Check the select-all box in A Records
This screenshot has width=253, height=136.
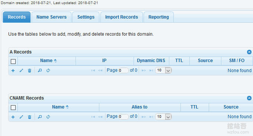tap(13, 61)
